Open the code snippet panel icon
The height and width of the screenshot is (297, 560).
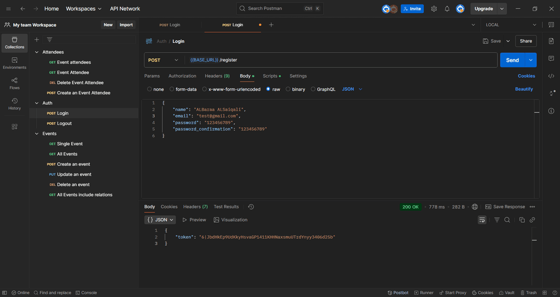(x=551, y=76)
